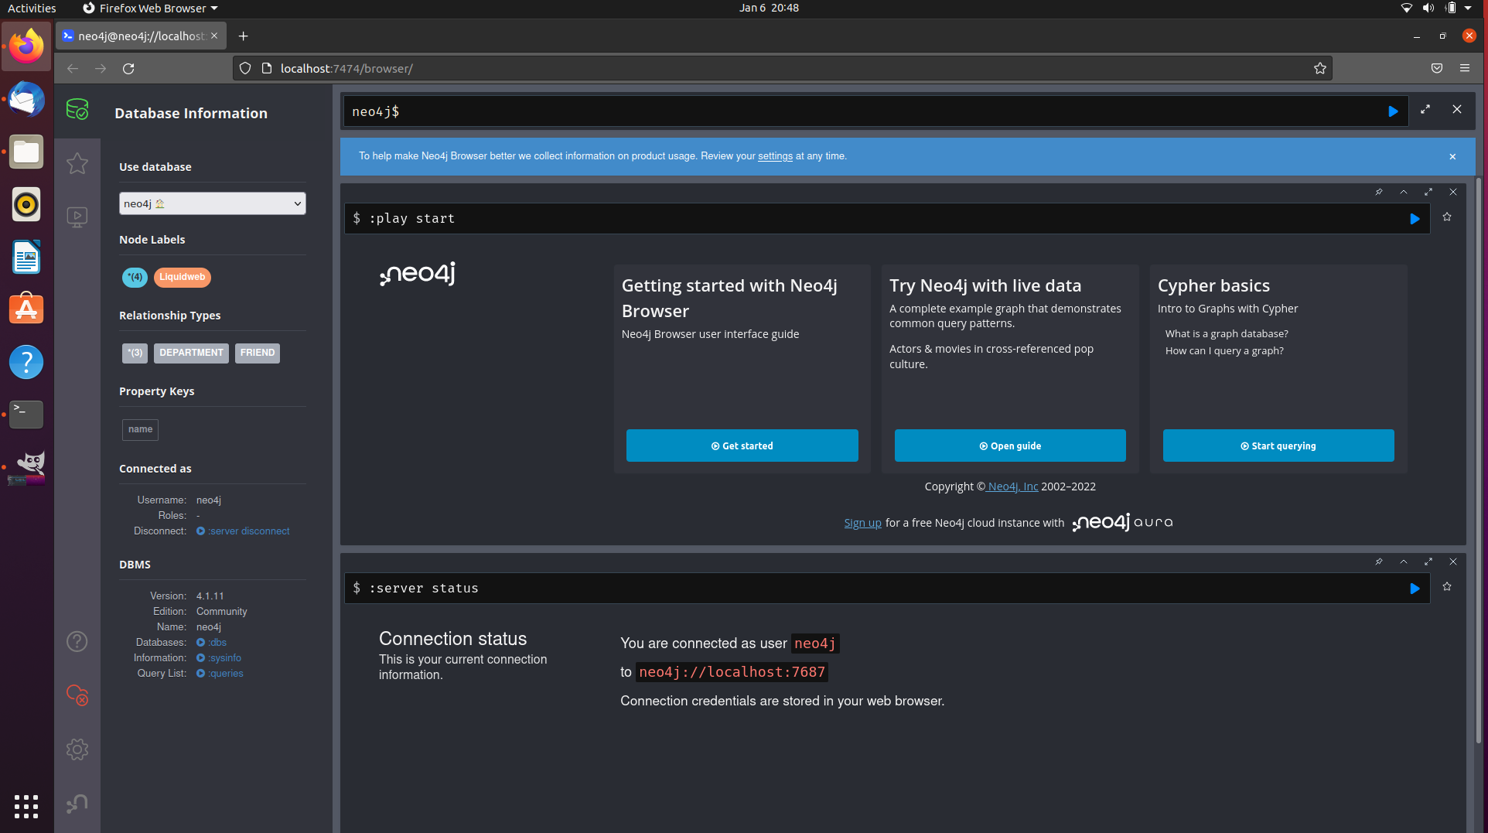
Task: Fullscreen the :server status frame
Action: tap(1428, 562)
